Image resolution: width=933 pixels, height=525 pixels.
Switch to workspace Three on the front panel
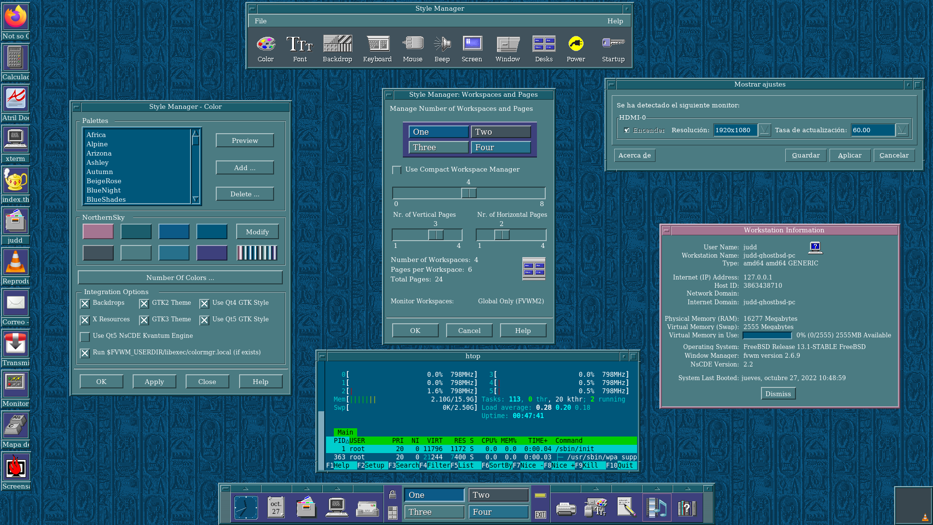pyautogui.click(x=434, y=512)
